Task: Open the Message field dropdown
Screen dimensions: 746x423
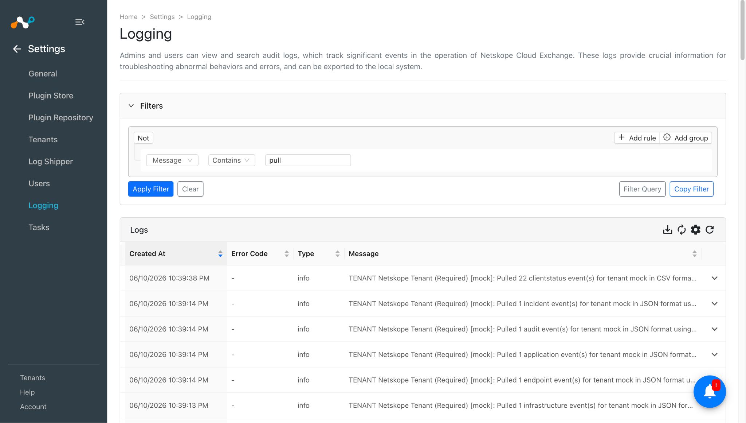Action: click(172, 160)
